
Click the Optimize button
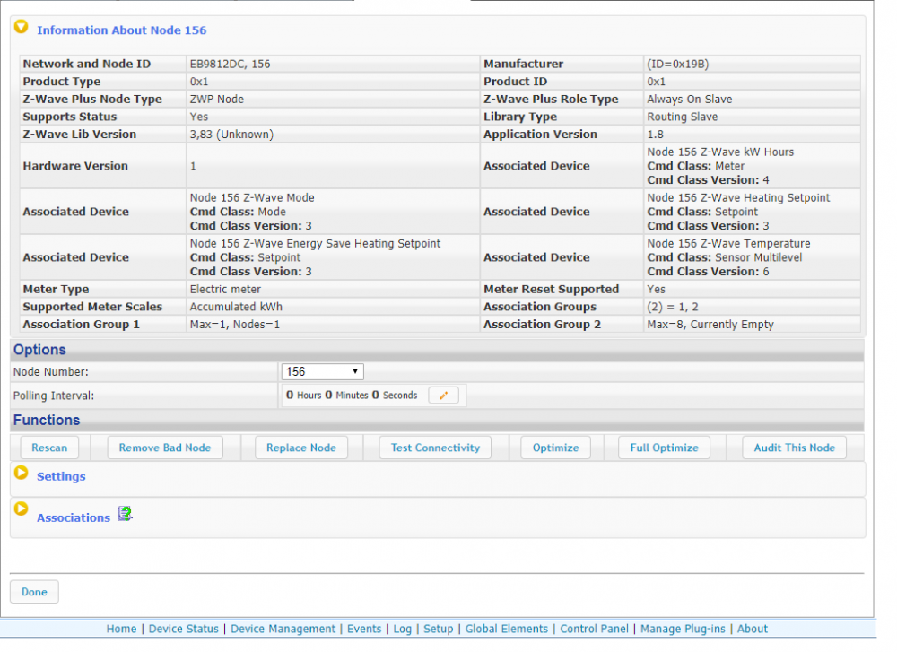[555, 448]
